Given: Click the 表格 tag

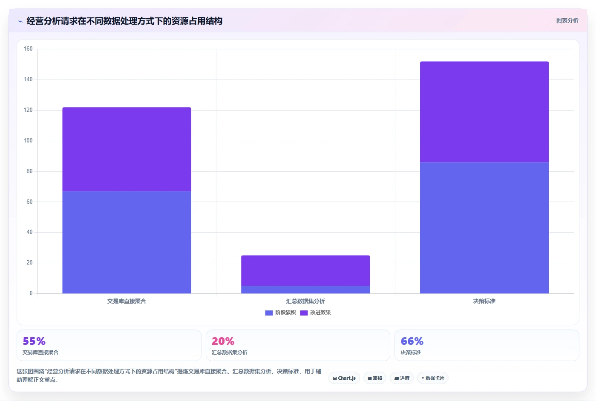Looking at the screenshot, I should pyautogui.click(x=375, y=378).
